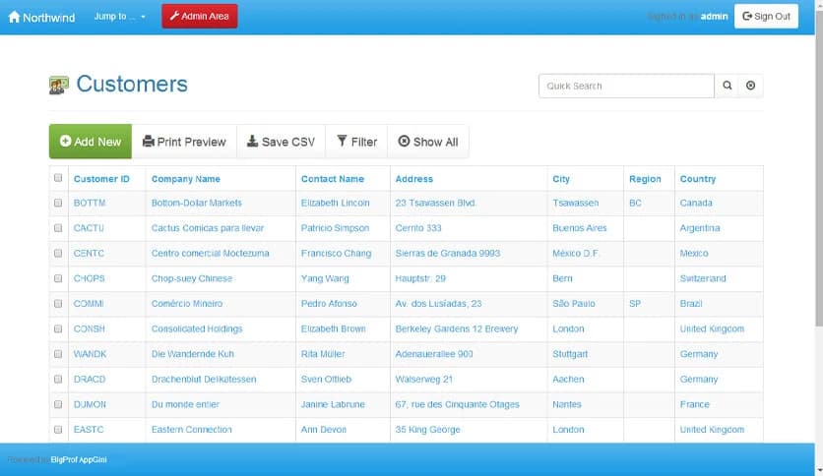Image resolution: width=823 pixels, height=476 pixels.
Task: Click Print Preview printer button
Action: [x=184, y=142]
